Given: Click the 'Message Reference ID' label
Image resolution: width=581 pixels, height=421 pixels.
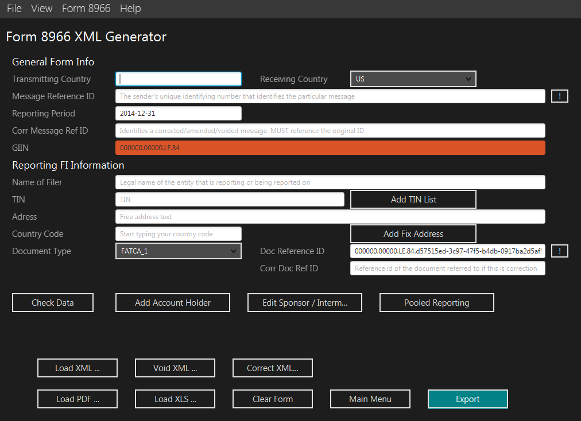Looking at the screenshot, I should [x=53, y=96].
